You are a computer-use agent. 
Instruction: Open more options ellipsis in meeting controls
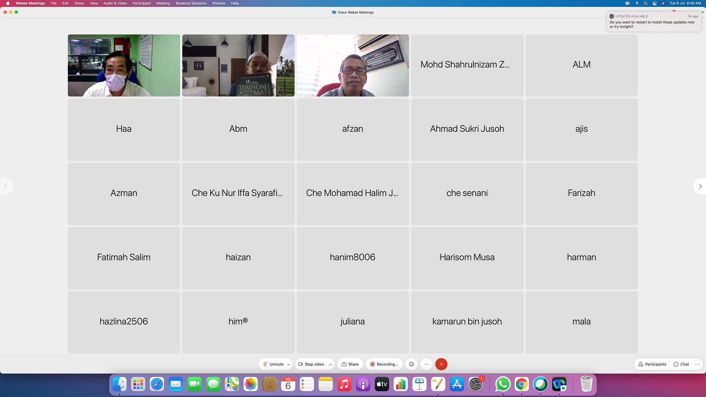click(426, 364)
